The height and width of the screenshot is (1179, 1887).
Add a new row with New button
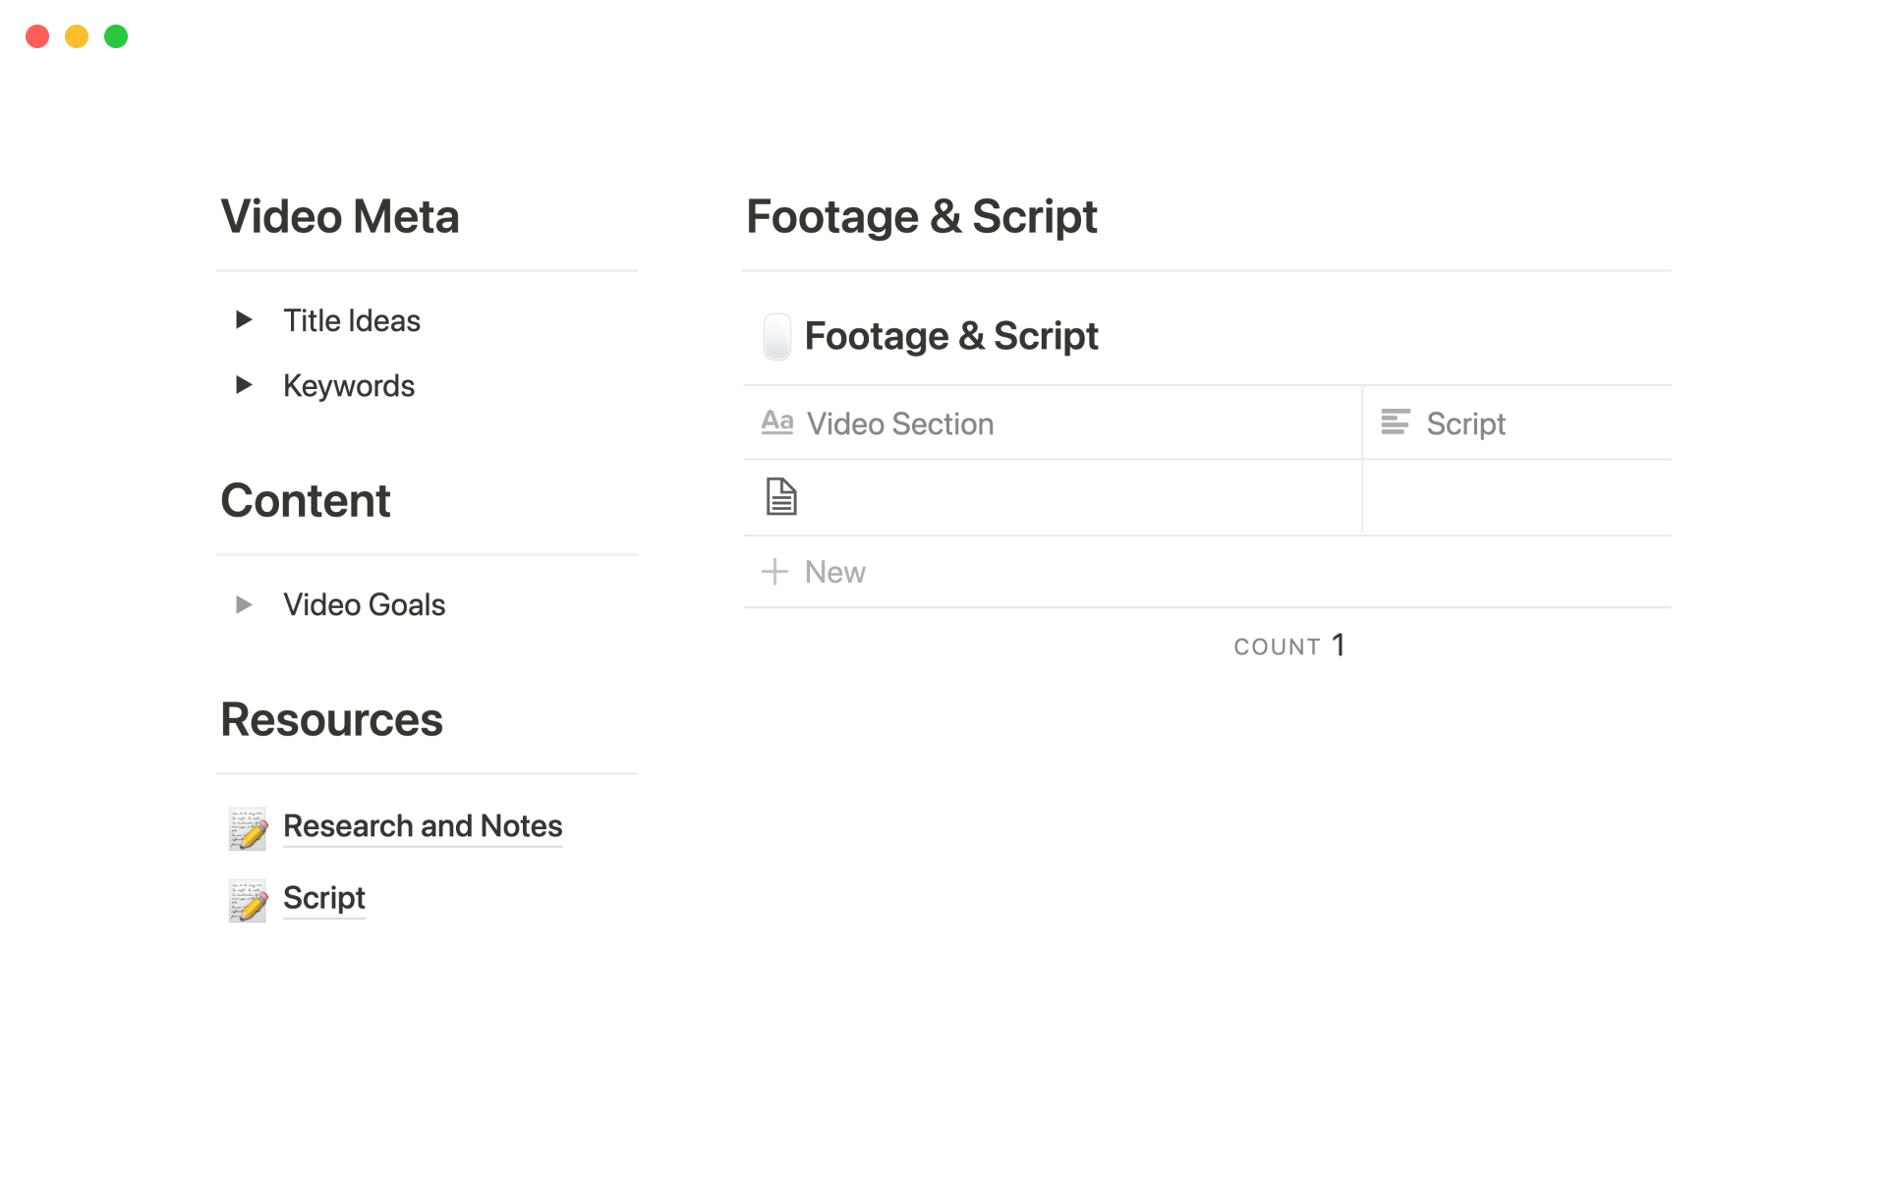click(x=834, y=572)
